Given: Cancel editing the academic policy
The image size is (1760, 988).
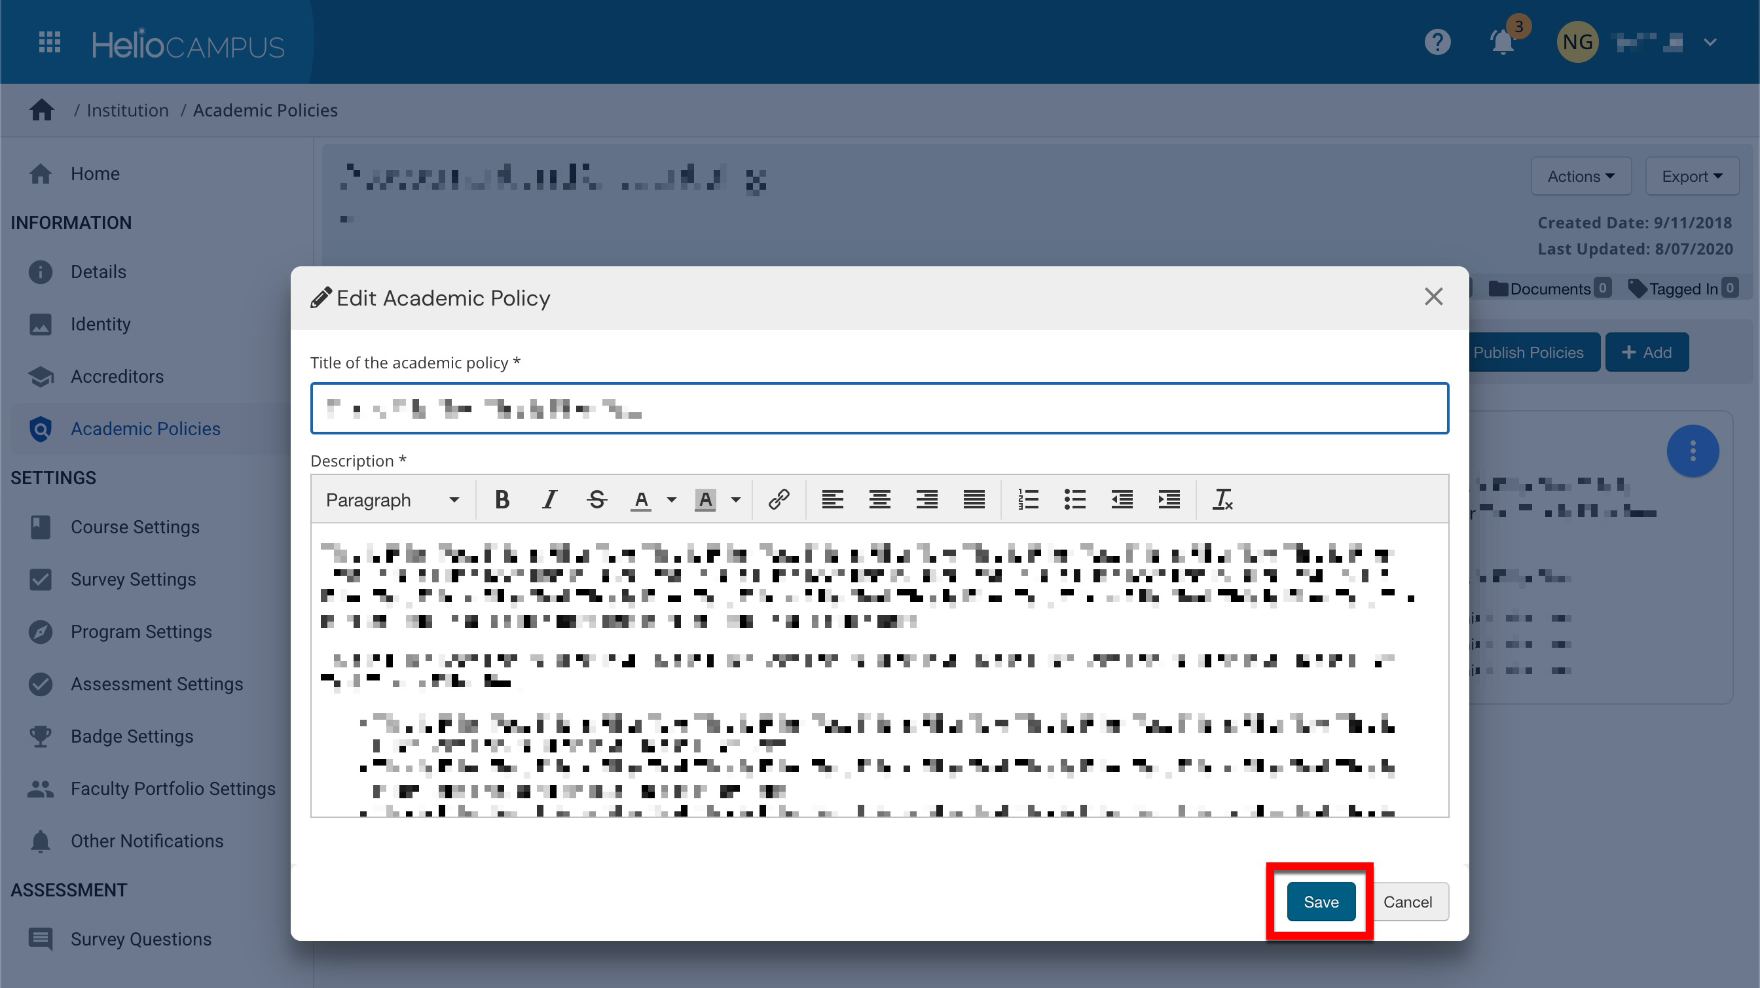Looking at the screenshot, I should point(1408,901).
